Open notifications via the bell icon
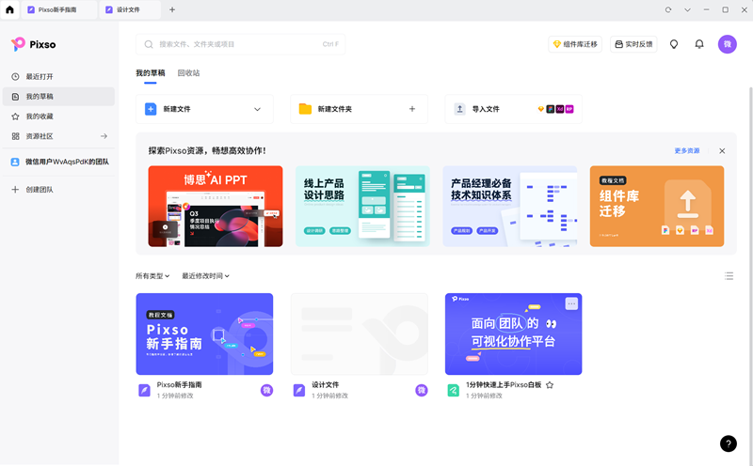Screen dimensions: 753x466 [x=699, y=44]
